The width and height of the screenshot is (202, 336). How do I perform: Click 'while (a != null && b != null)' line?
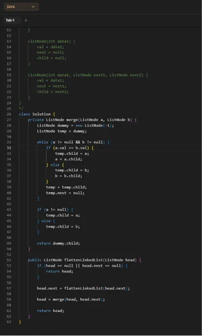pos(73,142)
